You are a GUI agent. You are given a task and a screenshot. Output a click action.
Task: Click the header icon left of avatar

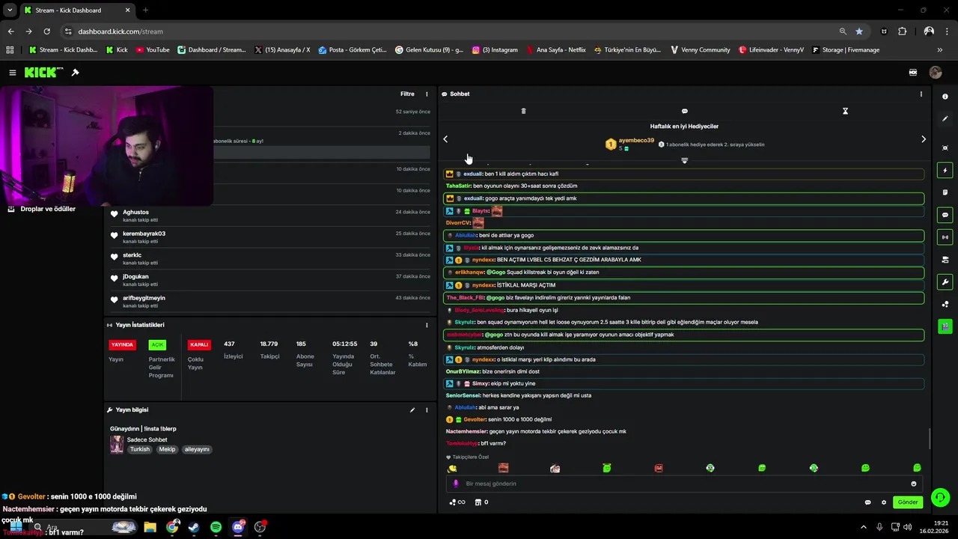(913, 73)
